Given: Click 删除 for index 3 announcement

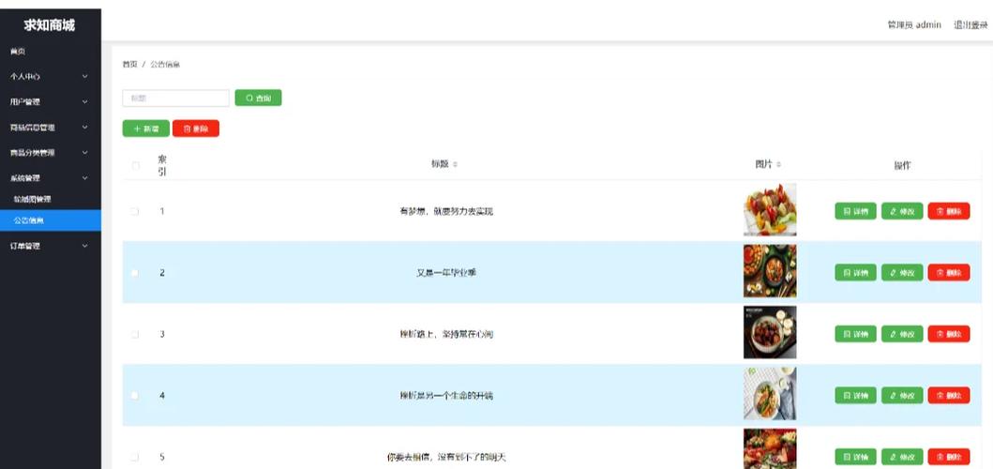Looking at the screenshot, I should point(949,334).
